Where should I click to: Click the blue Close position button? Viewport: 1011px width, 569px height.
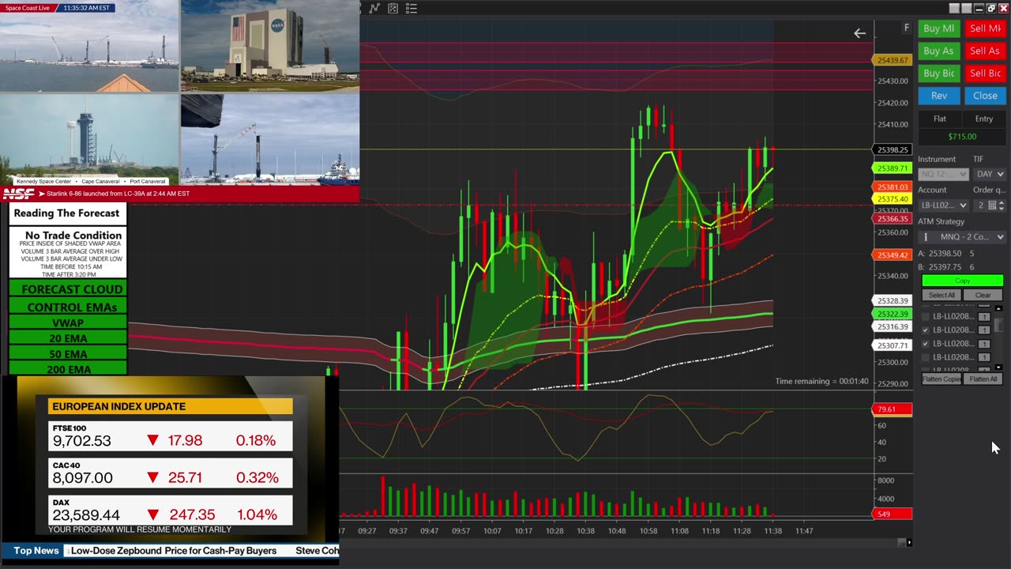click(x=985, y=96)
